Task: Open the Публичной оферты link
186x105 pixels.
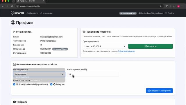Action: point(126,51)
